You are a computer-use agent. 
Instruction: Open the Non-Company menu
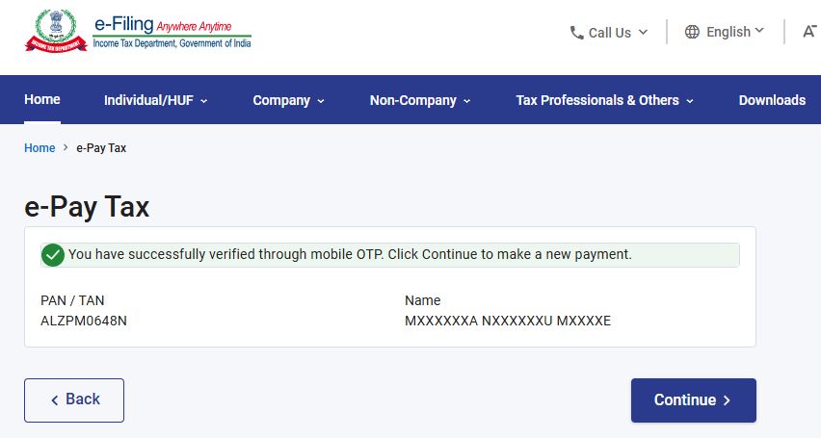tap(420, 100)
